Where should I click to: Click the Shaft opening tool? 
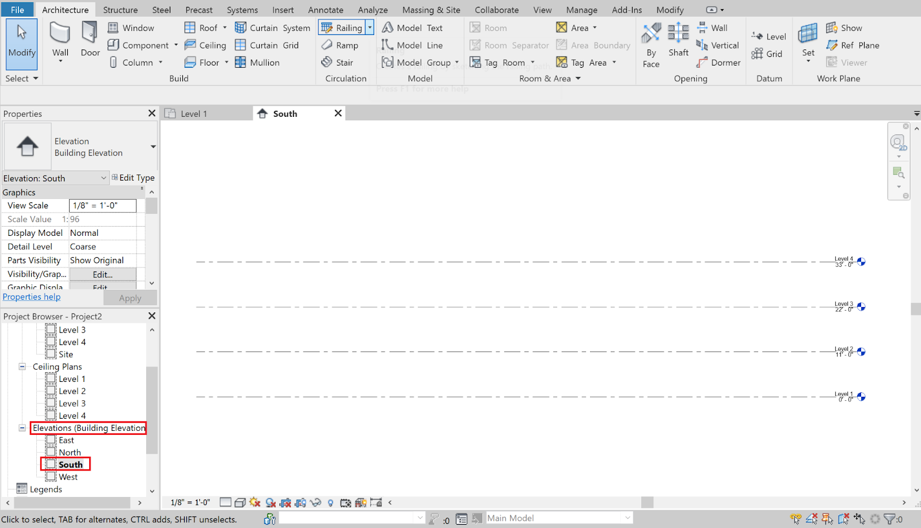coord(678,39)
